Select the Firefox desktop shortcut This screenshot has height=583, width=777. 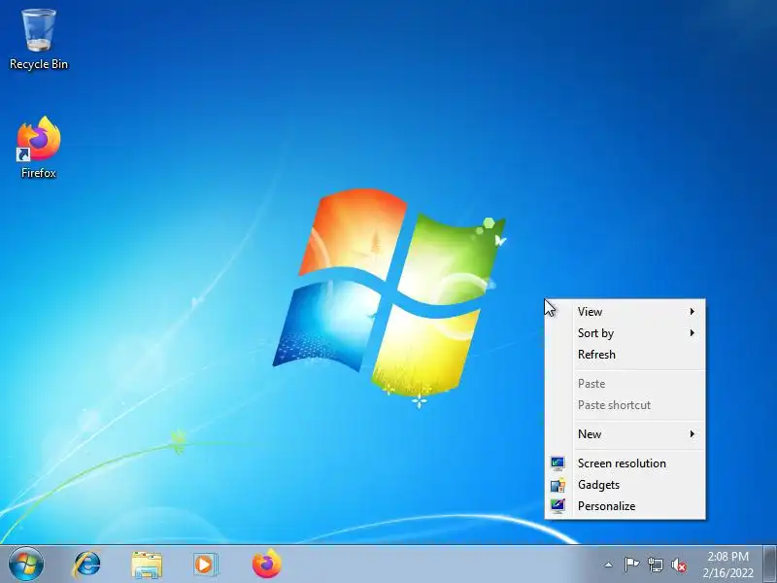click(39, 148)
